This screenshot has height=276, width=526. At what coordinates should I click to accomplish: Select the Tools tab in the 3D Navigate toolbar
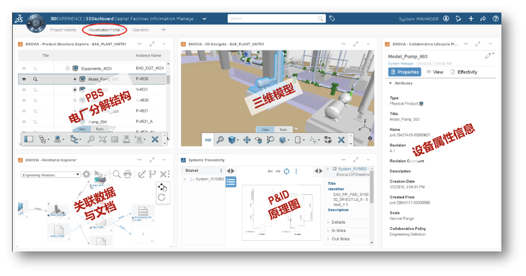(283, 129)
